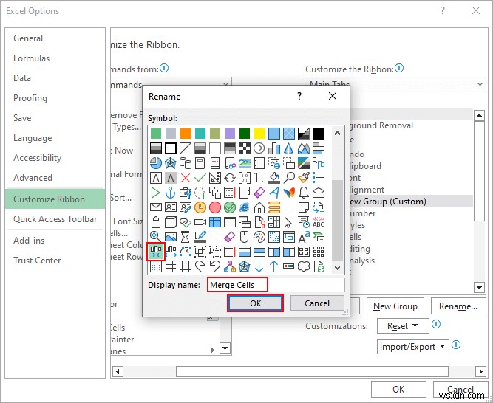This screenshot has width=493, height=403.
Task: Choose the yellow color swatch symbol
Action: pyautogui.click(x=259, y=134)
